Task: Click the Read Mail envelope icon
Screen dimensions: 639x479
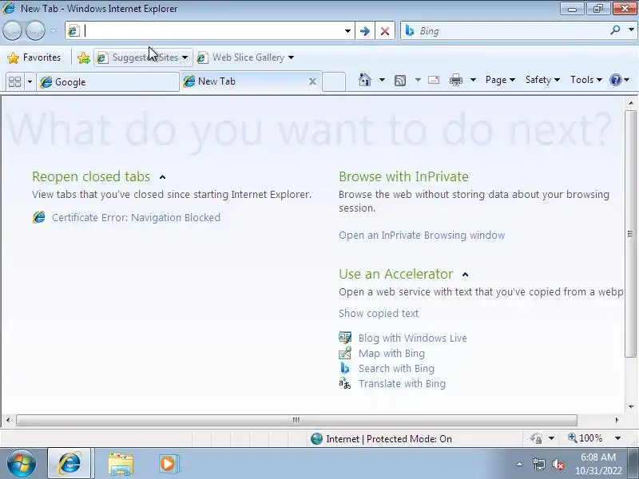Action: pos(434,80)
